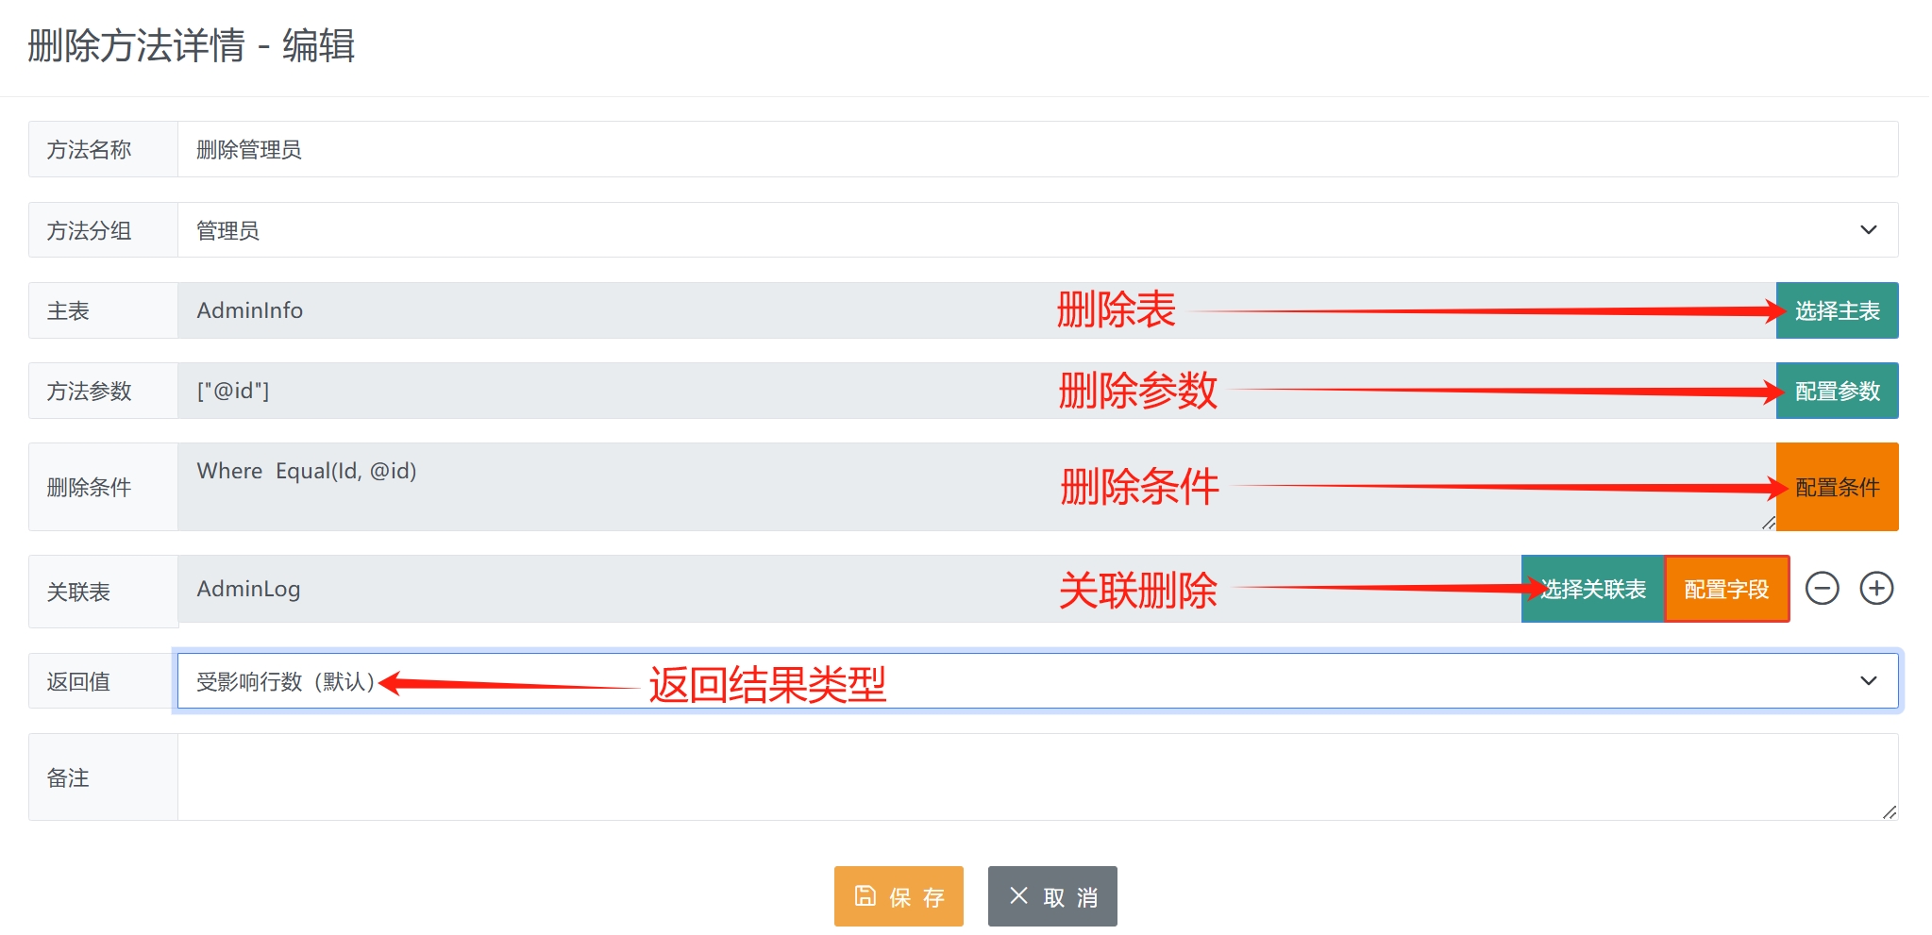This screenshot has height=935, width=1932.
Task: Open the 受影响行数（默认）return value select
Action: coord(1037,681)
